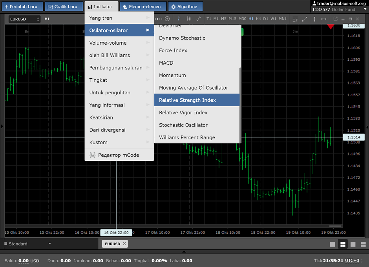The image size is (369, 267).
Task: Expand the Dari divergensi submenu
Action: coord(119,130)
